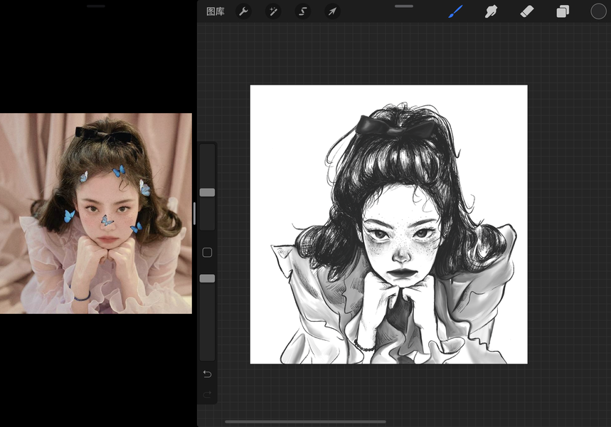Activate the Selection tool (S icon)
This screenshot has width=611, height=427.
(303, 11)
